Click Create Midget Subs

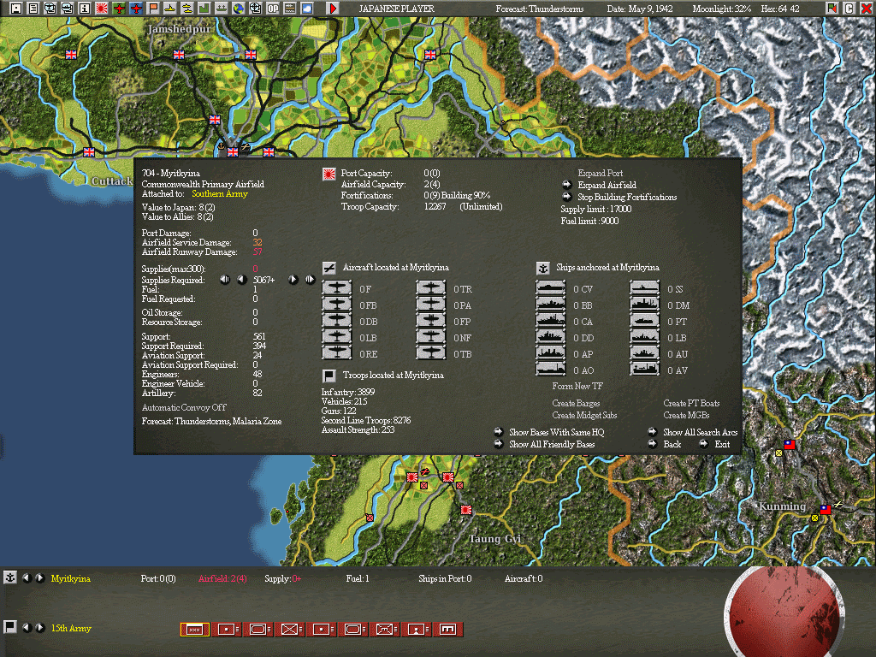coord(583,415)
